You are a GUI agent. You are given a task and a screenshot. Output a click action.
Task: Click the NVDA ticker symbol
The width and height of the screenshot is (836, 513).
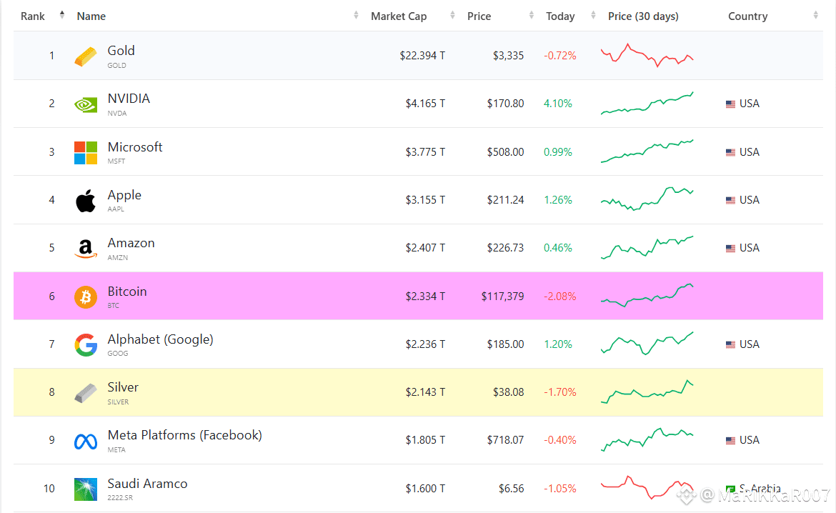click(x=116, y=114)
